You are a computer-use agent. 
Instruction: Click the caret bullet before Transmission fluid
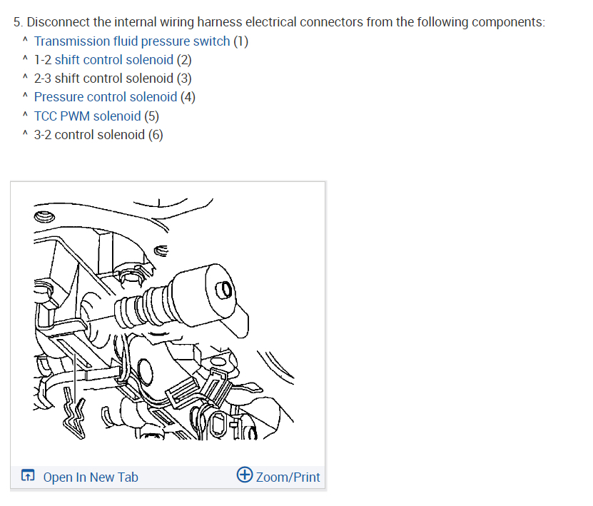coord(25,39)
